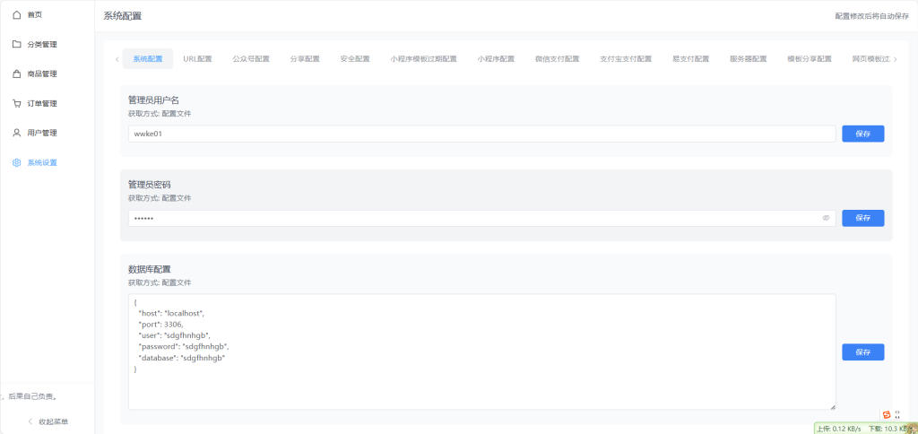Save the 管理员用户名 setting

tap(862, 134)
